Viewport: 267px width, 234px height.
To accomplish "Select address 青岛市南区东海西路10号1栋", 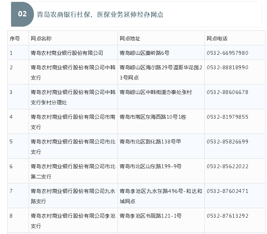I will pyautogui.click(x=153, y=117).
